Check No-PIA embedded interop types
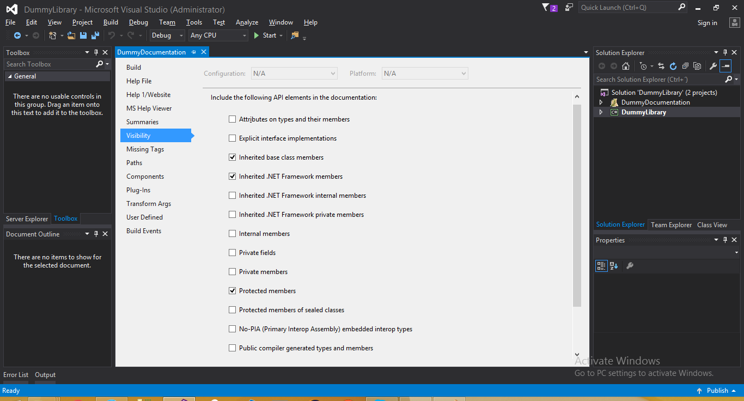Viewport: 744px width, 401px height. [x=233, y=329]
